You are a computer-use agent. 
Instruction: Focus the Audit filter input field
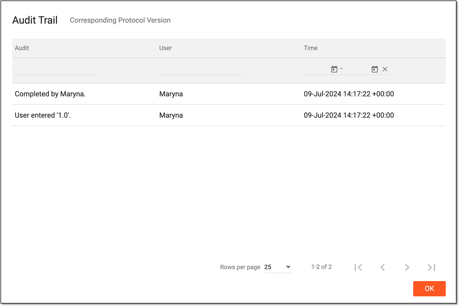[x=57, y=69]
